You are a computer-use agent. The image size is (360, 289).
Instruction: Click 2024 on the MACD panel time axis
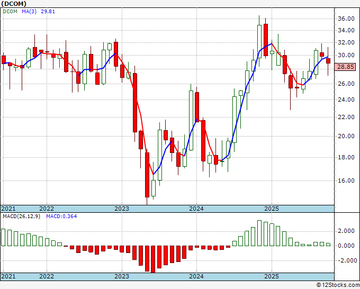pyautogui.click(x=196, y=276)
